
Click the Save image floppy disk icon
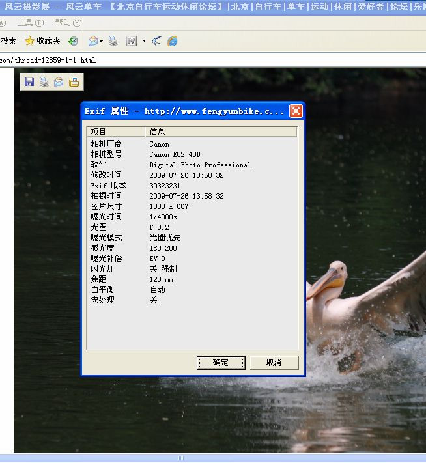29,82
